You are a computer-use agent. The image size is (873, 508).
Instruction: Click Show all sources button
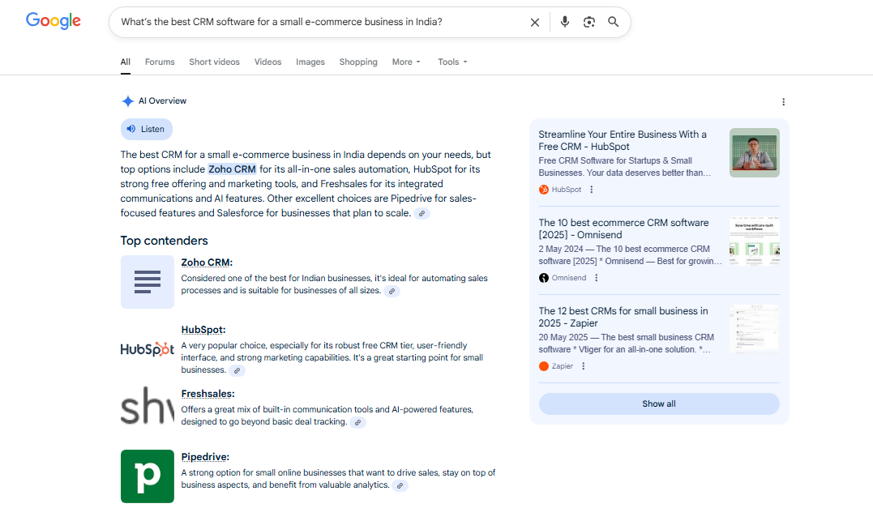[659, 404]
